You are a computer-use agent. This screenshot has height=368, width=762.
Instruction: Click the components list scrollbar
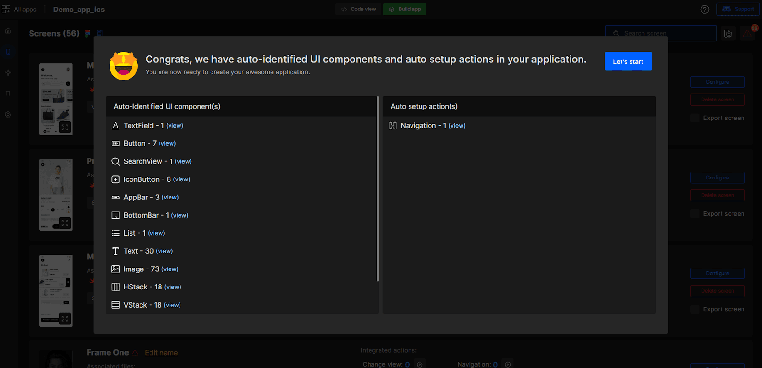(x=378, y=190)
